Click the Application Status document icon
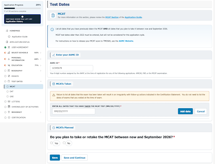 (7, 42)
